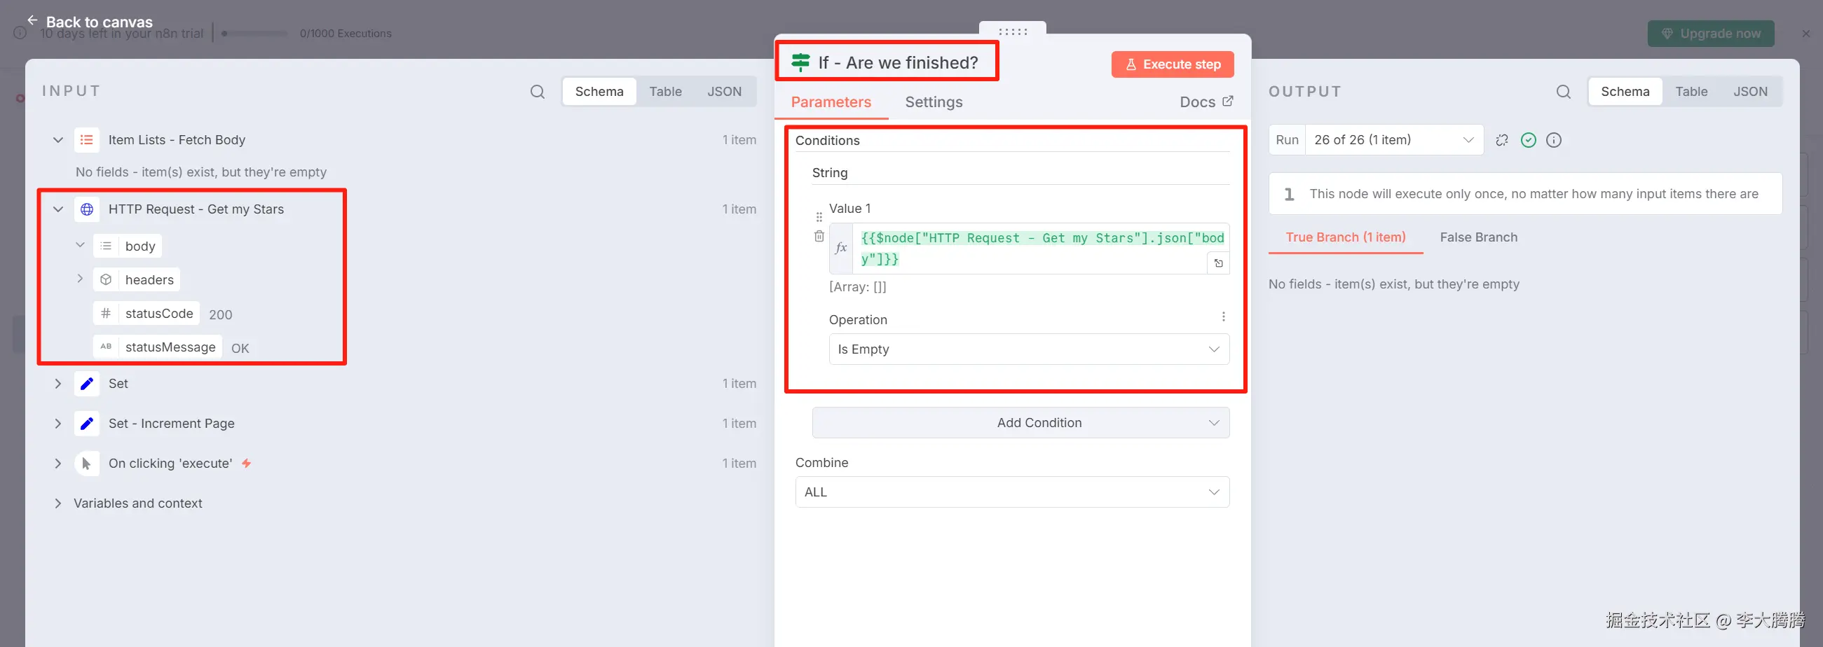Image resolution: width=1823 pixels, height=647 pixels.
Task: Open the Operation options three-dot menu
Action: 1223,316
